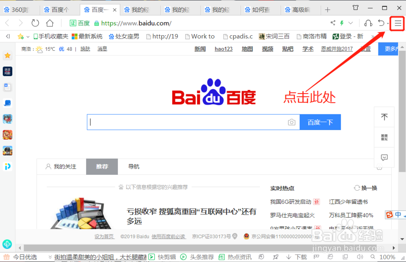Open the 消息 link
This screenshot has width=406, height=262.
(x=102, y=49)
